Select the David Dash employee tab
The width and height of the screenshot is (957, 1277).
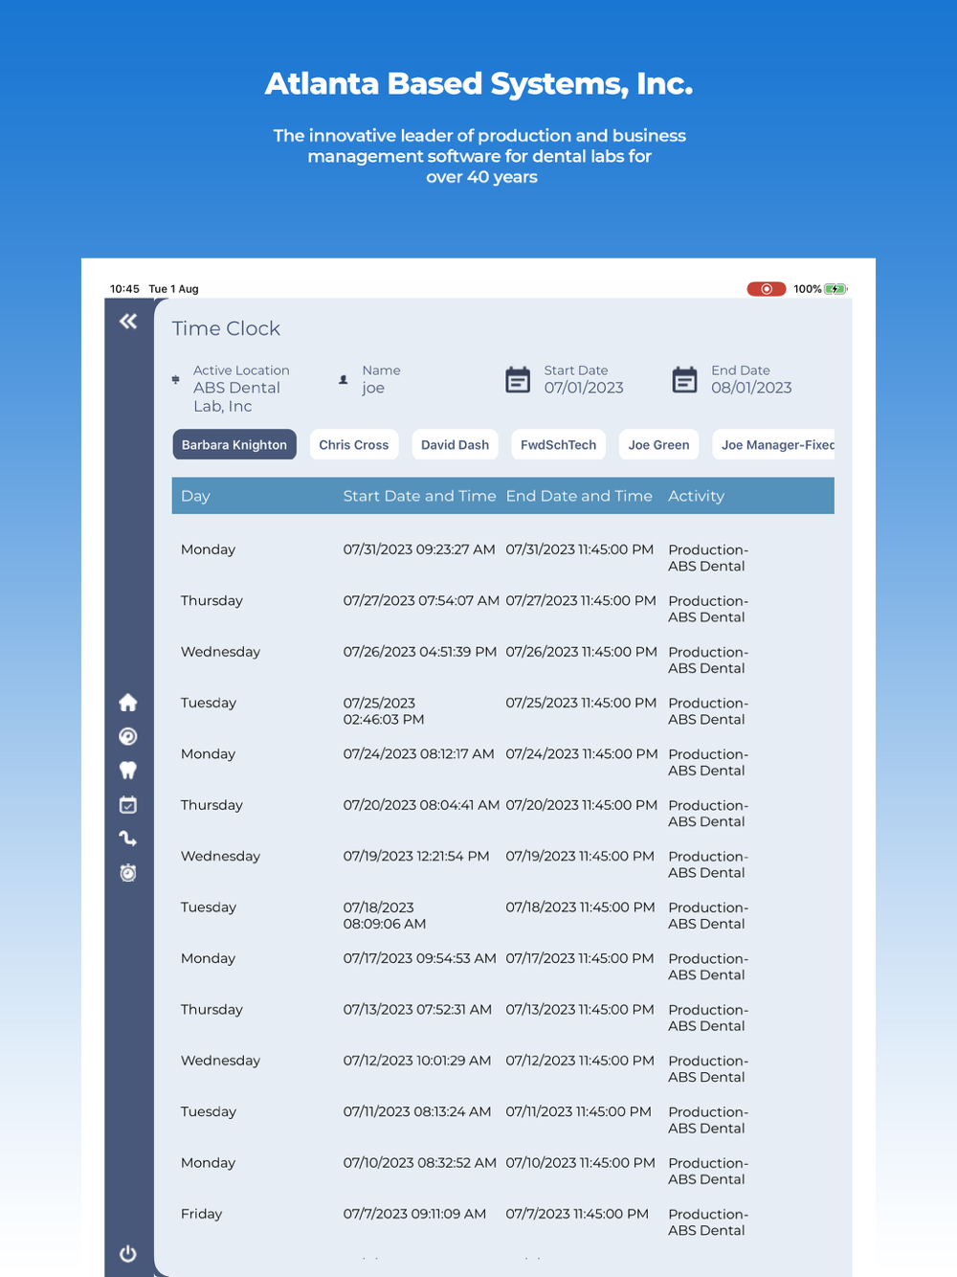455,444
